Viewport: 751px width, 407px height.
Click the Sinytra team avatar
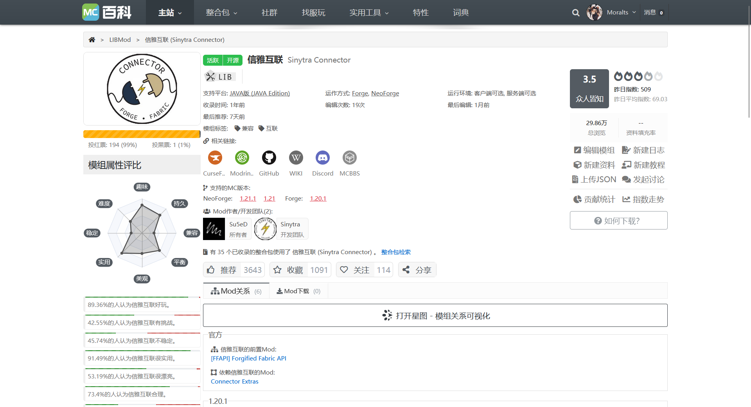(265, 229)
